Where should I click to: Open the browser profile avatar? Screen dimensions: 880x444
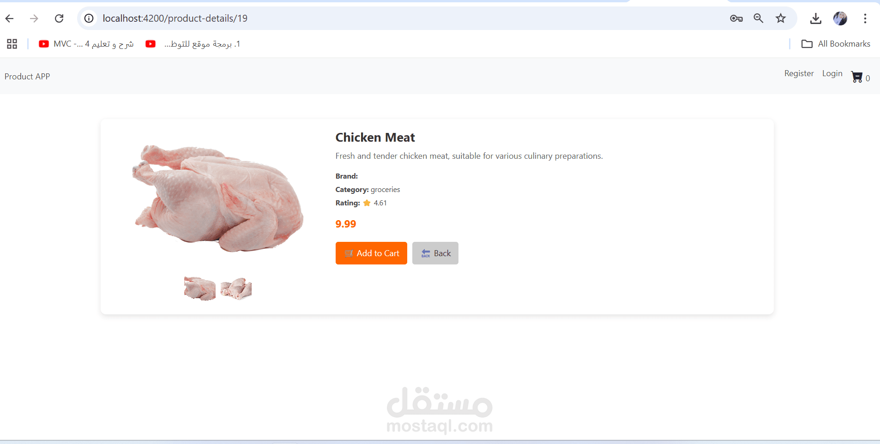[840, 18]
